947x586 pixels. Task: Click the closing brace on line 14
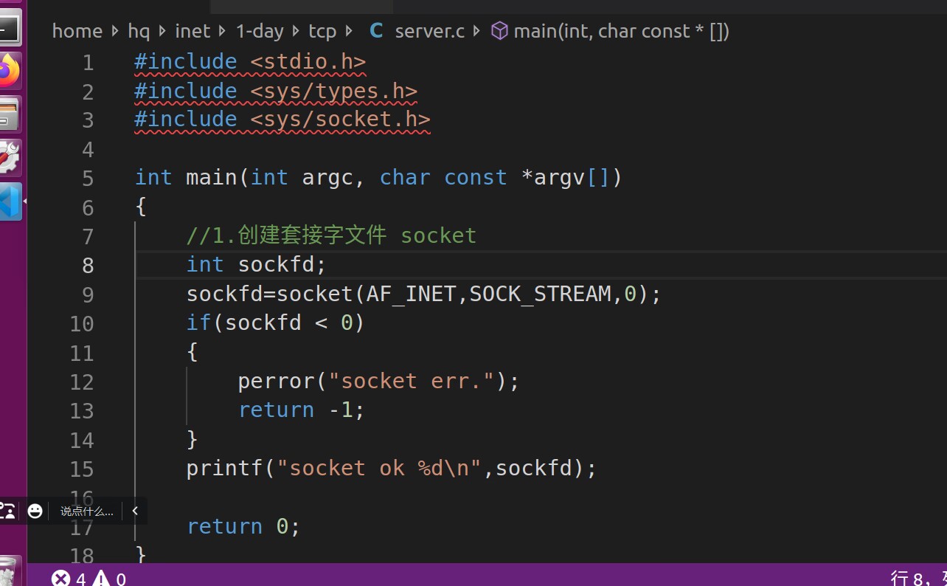(x=192, y=439)
